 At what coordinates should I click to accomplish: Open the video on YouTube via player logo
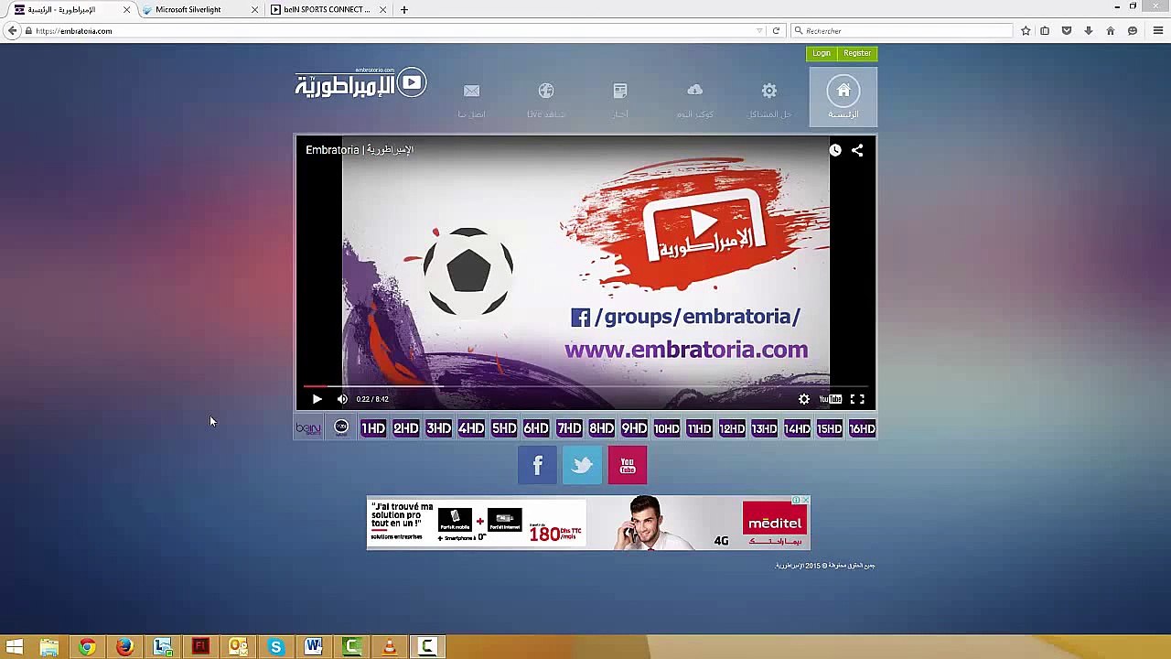tap(831, 399)
